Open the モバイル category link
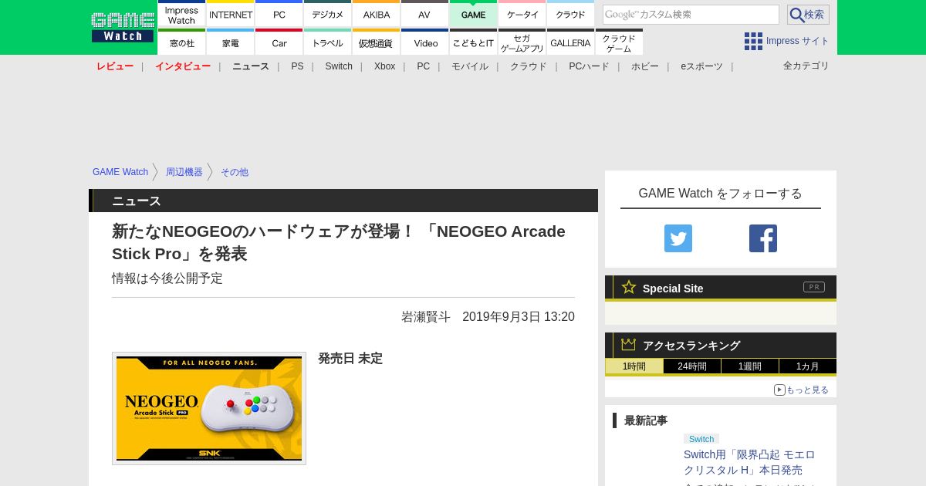Viewport: 926px width, 486px height. (470, 66)
